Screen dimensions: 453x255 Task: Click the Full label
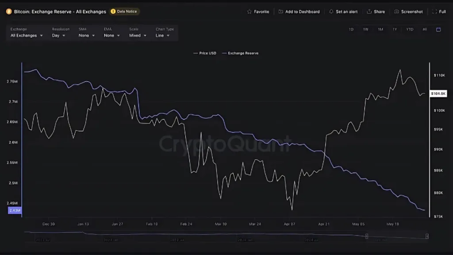tap(442, 12)
